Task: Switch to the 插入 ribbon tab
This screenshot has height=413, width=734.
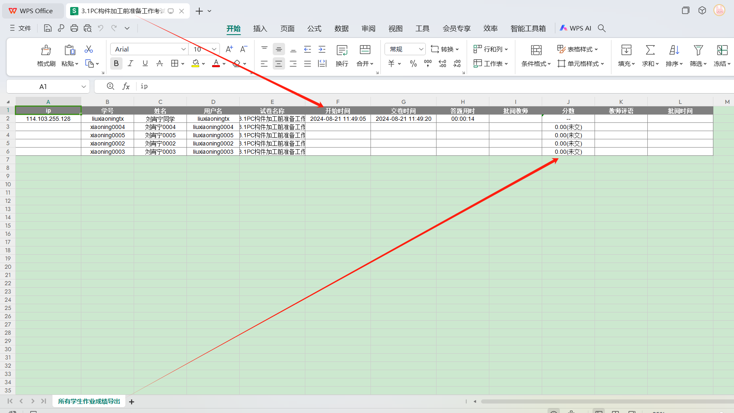Action: coord(260,28)
